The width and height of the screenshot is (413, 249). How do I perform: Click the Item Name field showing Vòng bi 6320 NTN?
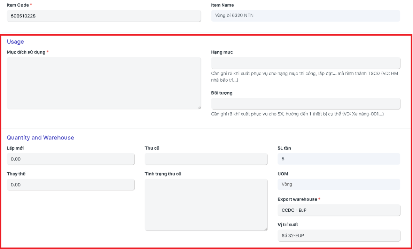point(305,16)
